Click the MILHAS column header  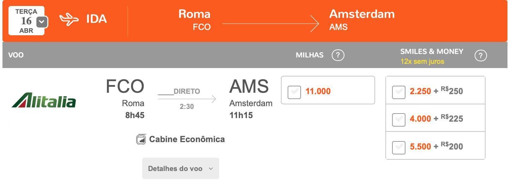point(309,55)
